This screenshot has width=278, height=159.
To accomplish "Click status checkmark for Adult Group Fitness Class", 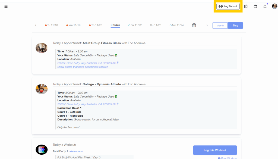I will tap(116, 55).
